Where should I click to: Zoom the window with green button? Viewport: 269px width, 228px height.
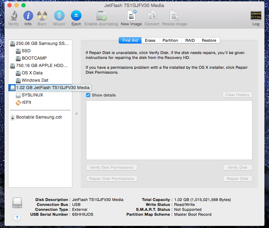click(24, 5)
